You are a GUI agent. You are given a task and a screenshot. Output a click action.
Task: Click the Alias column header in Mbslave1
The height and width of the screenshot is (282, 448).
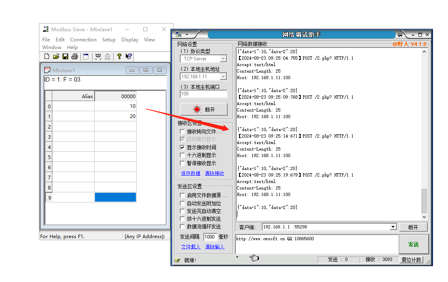click(73, 96)
